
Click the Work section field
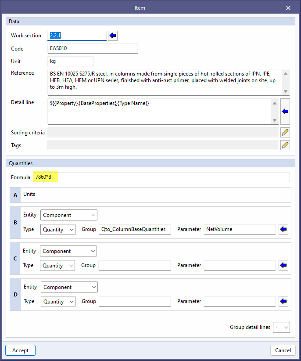[77, 36]
